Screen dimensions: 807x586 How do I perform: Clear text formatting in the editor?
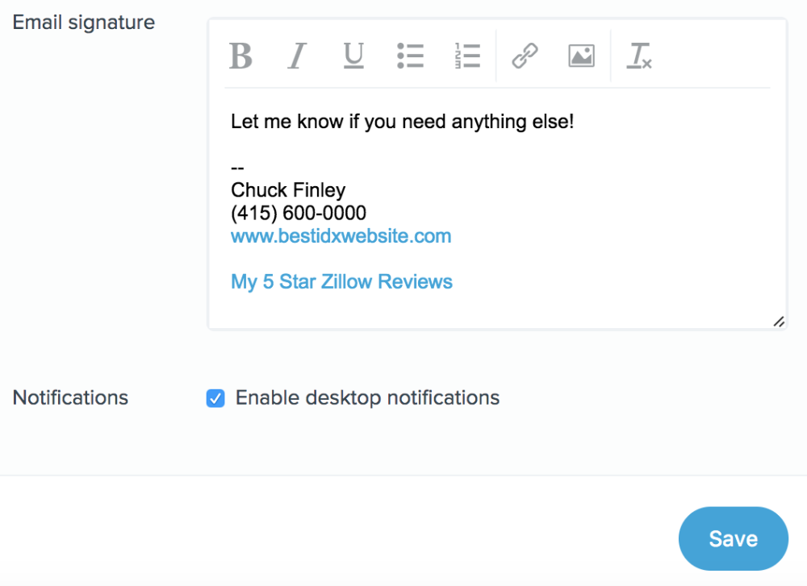(639, 56)
